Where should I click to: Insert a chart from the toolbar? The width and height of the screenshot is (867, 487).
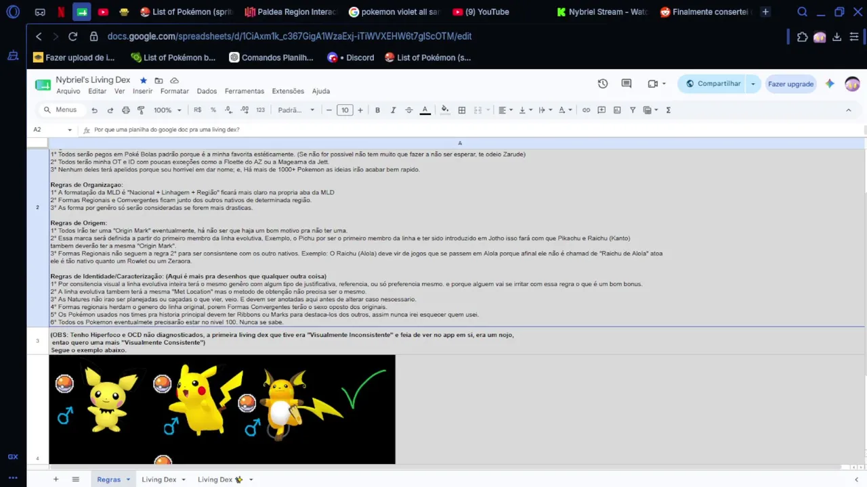[617, 110]
